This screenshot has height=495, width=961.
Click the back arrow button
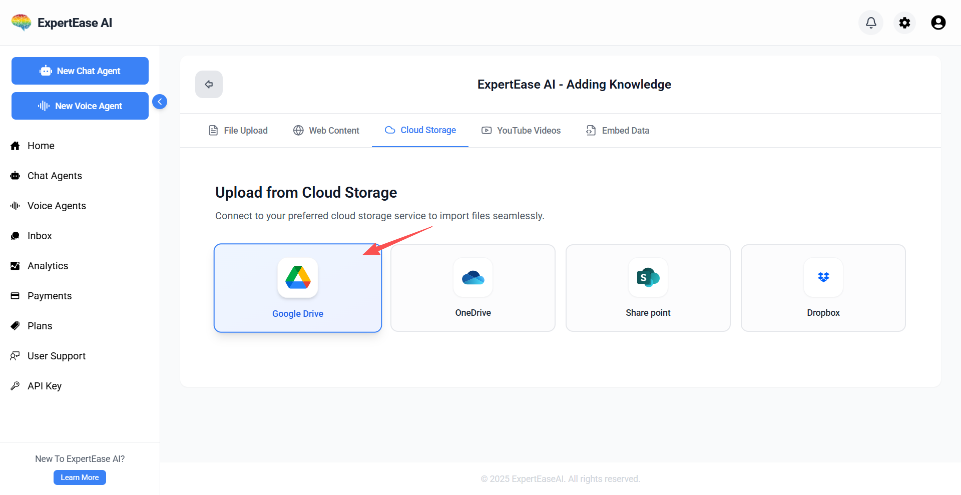coord(209,84)
